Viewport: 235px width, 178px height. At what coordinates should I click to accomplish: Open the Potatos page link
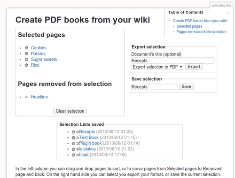38,54
